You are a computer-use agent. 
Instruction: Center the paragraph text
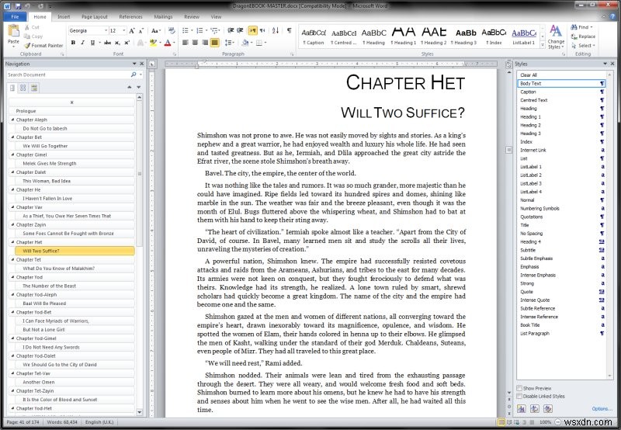coord(195,43)
